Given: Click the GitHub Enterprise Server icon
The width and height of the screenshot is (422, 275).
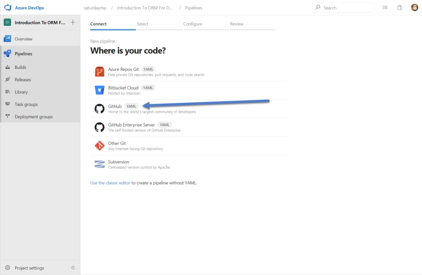Looking at the screenshot, I should 100,127.
